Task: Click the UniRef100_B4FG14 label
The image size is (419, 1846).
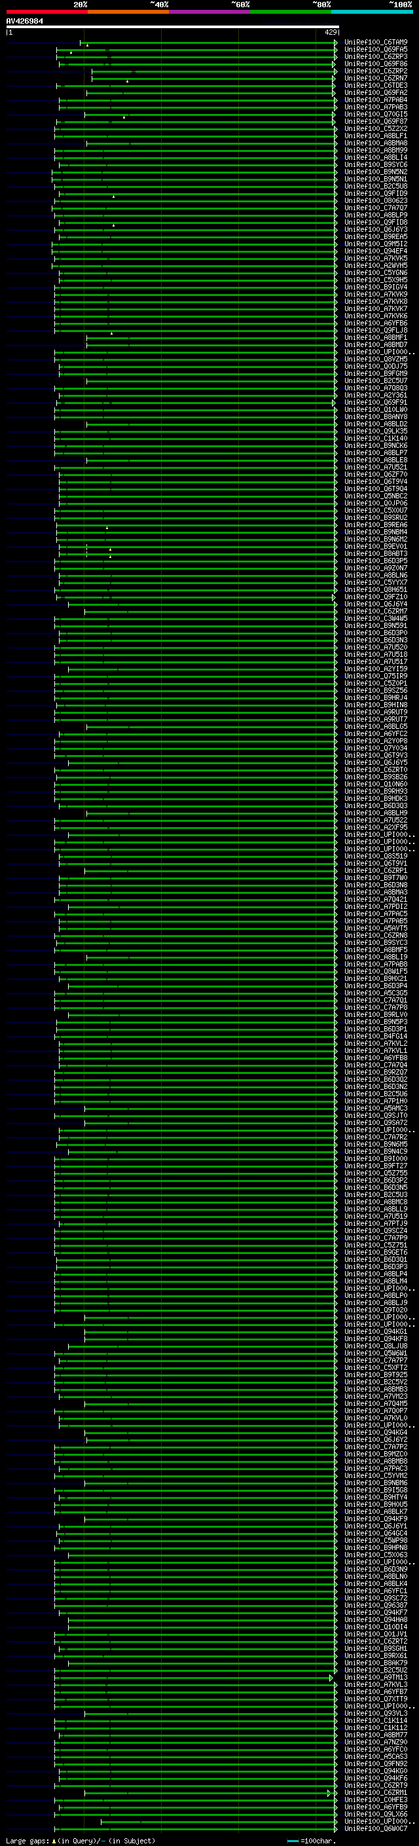Action: [x=375, y=1036]
